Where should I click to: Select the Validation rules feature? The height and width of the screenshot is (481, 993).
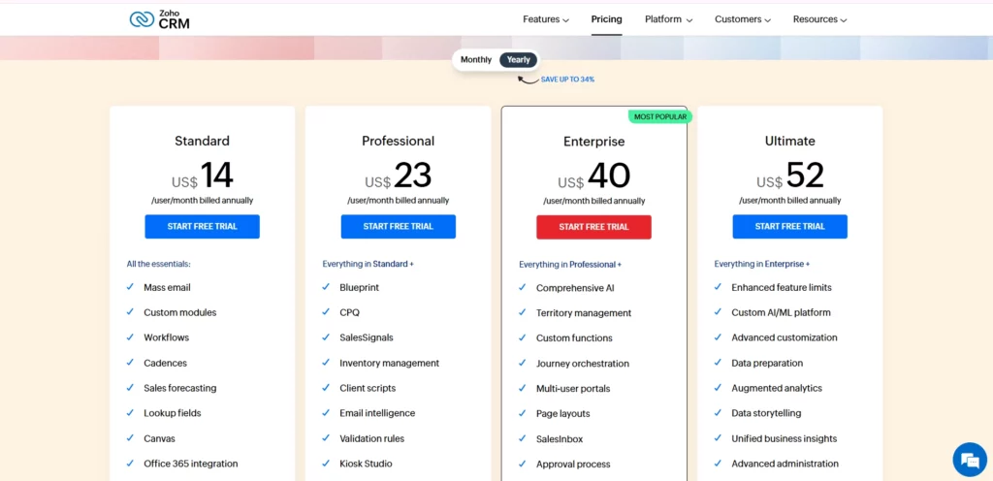click(x=371, y=438)
